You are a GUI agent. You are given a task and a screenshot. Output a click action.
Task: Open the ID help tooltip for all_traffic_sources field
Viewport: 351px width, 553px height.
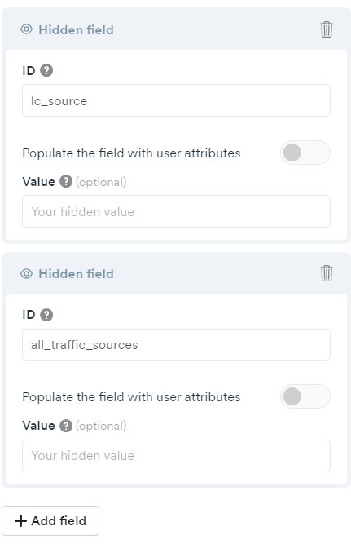(46, 315)
